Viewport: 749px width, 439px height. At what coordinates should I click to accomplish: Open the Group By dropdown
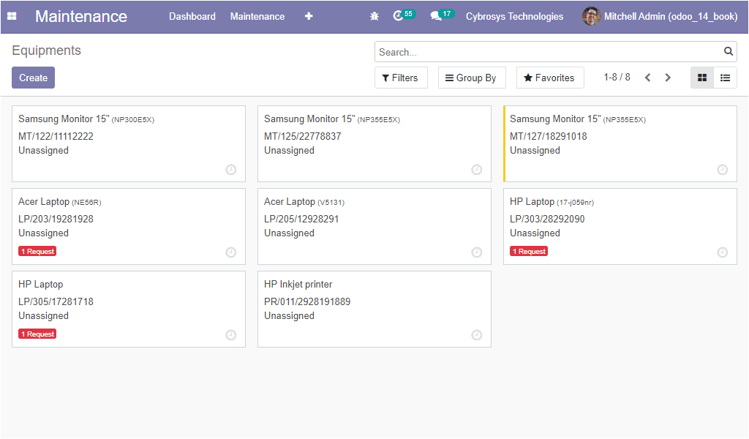point(472,78)
